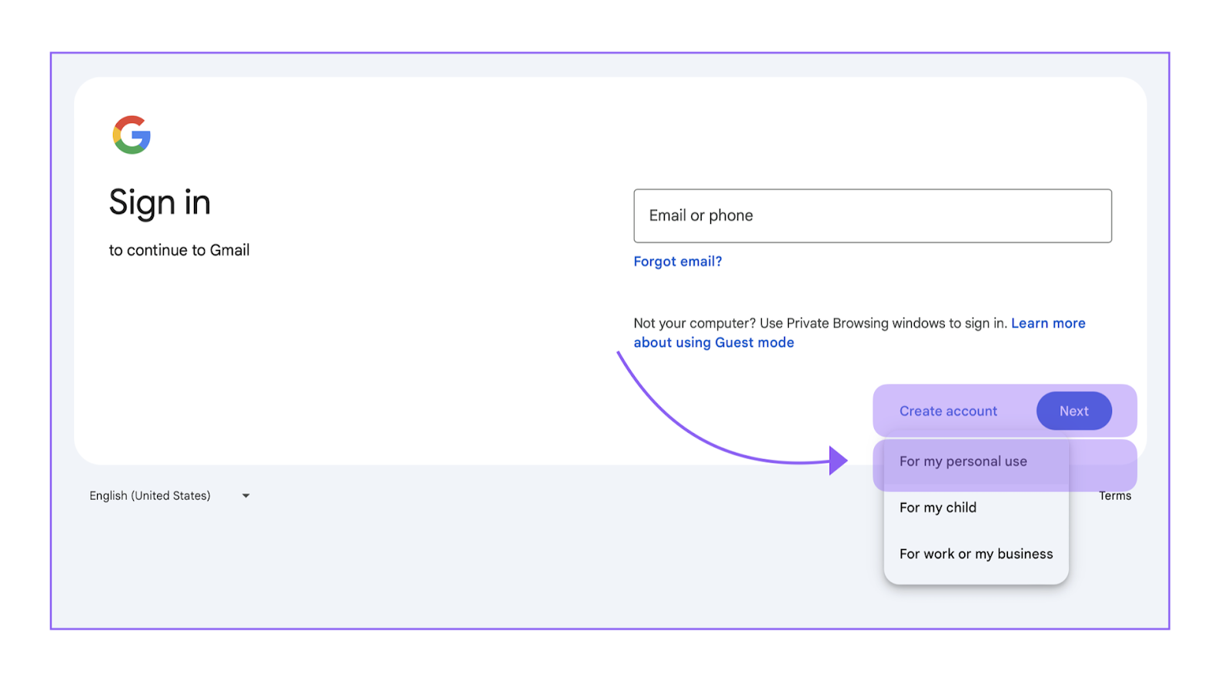Select 'For my child' option
This screenshot has width=1225, height=683.
pos(938,507)
